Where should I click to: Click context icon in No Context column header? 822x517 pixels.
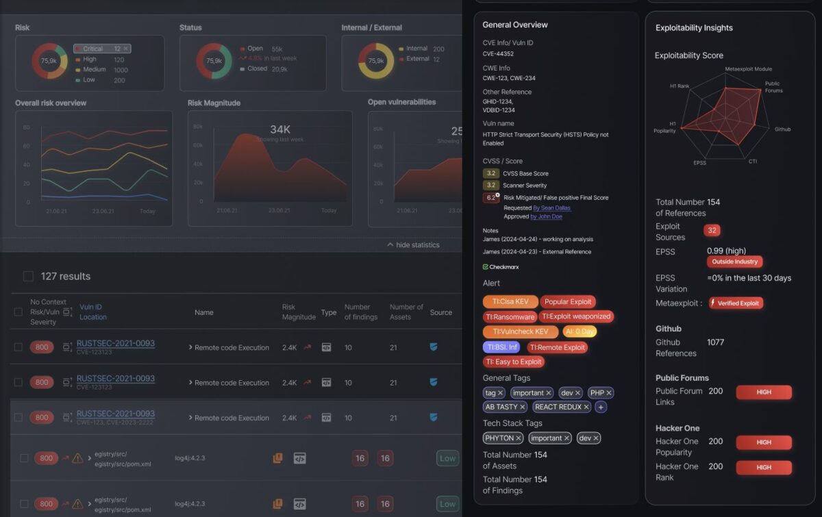67,312
